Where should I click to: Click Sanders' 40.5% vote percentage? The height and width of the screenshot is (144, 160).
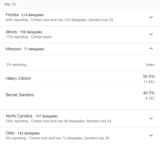149,93
